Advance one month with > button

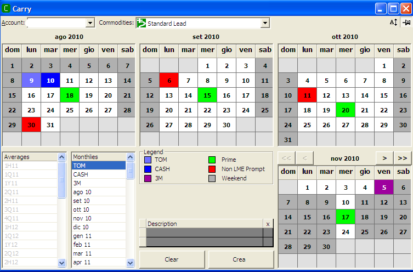pyautogui.click(x=384, y=158)
